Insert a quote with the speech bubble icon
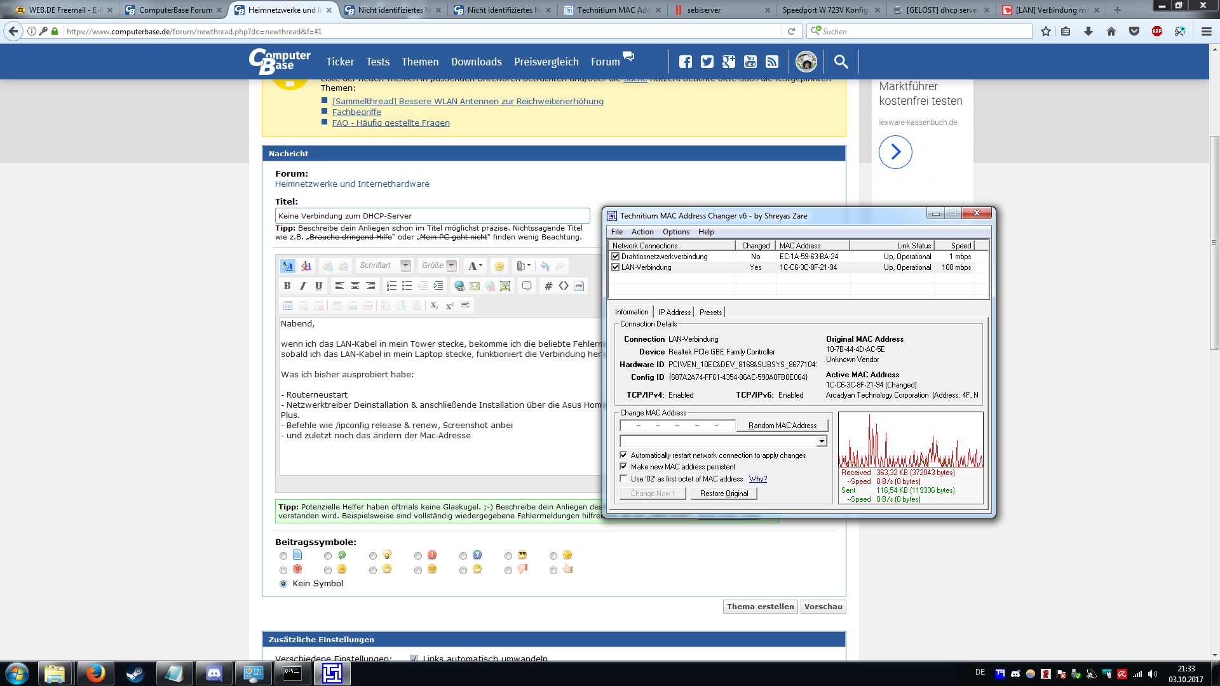Screen dimensions: 1220x686 click(x=526, y=286)
